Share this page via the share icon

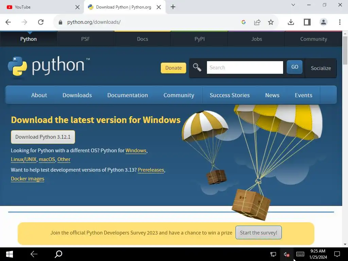(x=257, y=22)
